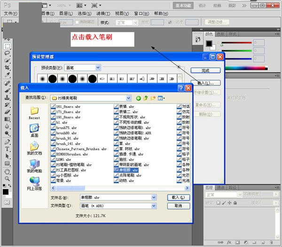Open the 文件(F) menu
The image size is (282, 247).
(11, 14)
